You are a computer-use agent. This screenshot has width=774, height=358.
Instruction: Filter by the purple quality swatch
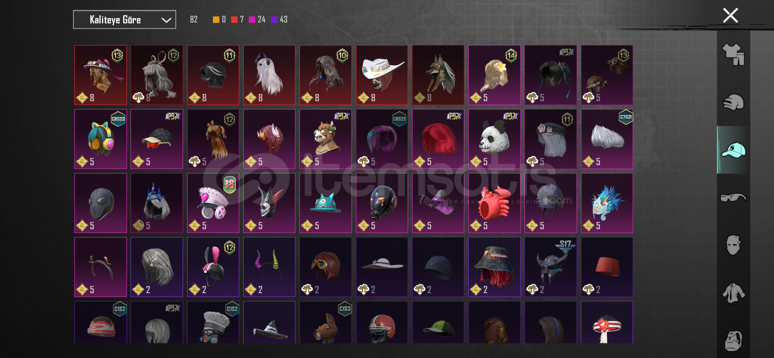pos(274,19)
